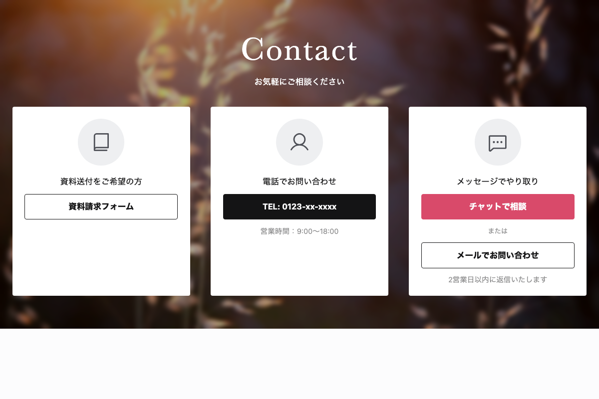Click the chat bubble message icon
Screen dimensions: 599x399
[x=498, y=143]
